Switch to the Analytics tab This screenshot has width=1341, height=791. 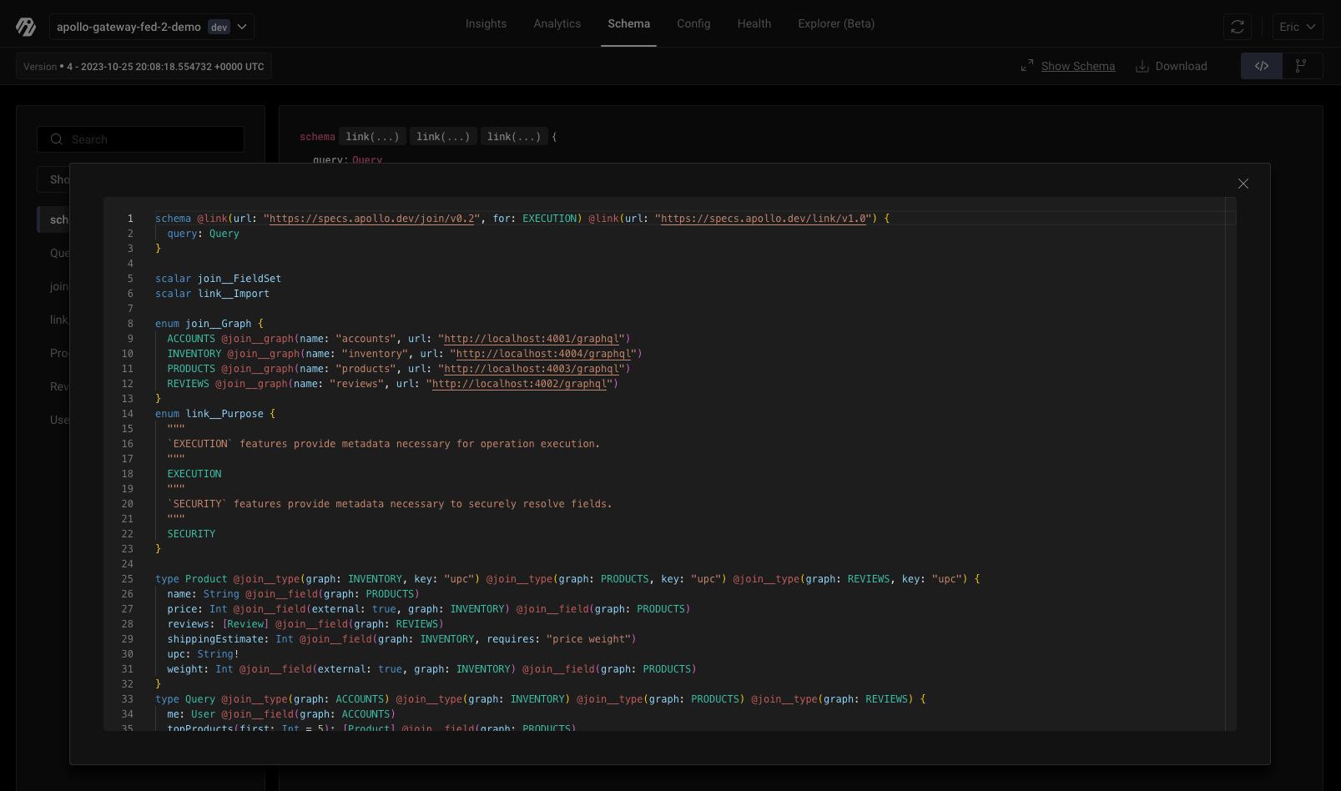tap(557, 23)
